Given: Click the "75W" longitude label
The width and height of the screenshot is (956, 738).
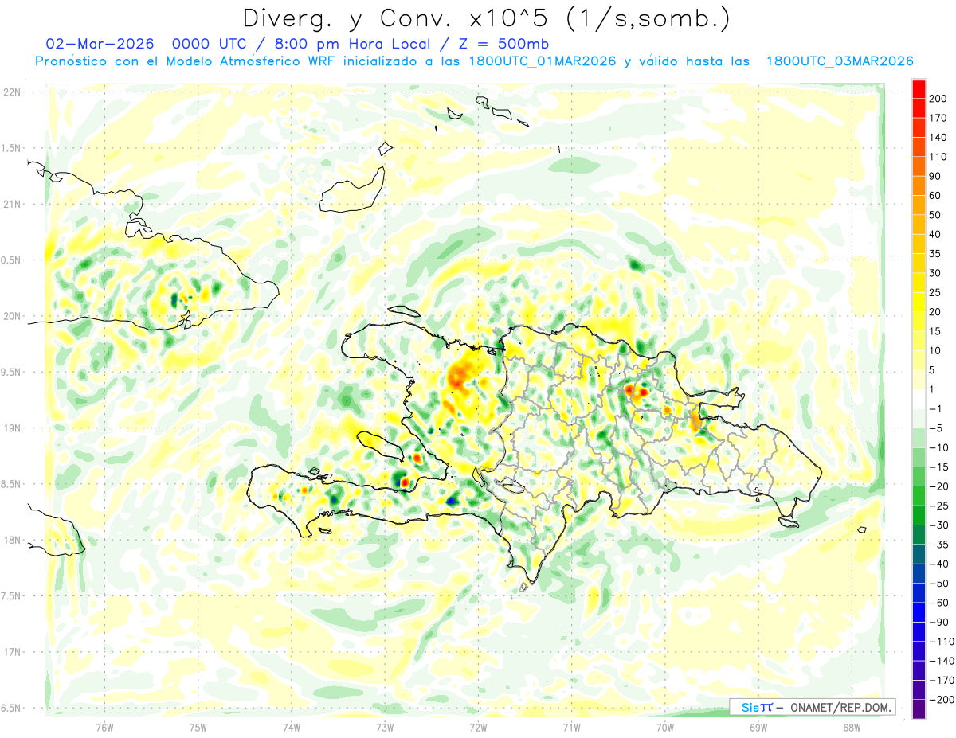Looking at the screenshot, I should [198, 728].
